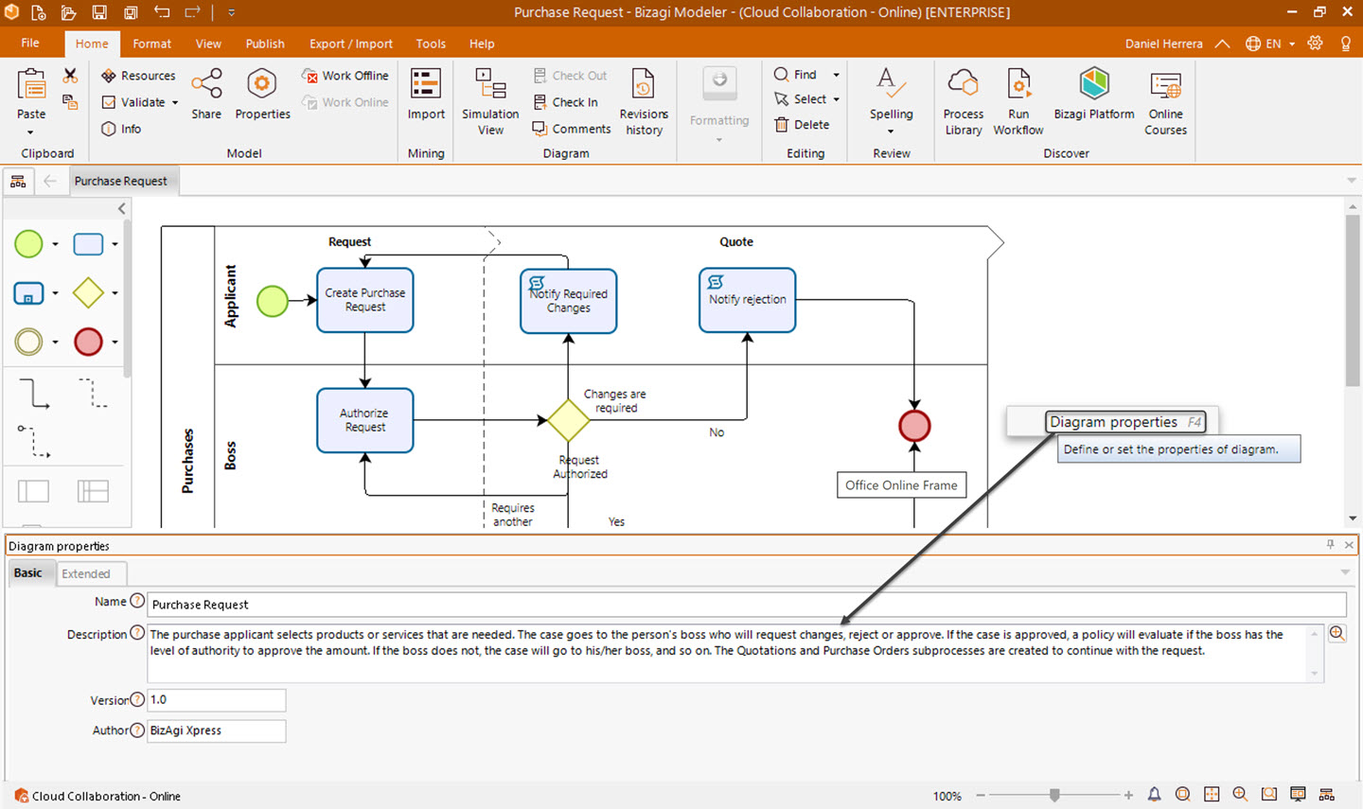Adjust the zoom slider handle
Screen dimensions: 1363x809
pyautogui.click(x=1054, y=796)
